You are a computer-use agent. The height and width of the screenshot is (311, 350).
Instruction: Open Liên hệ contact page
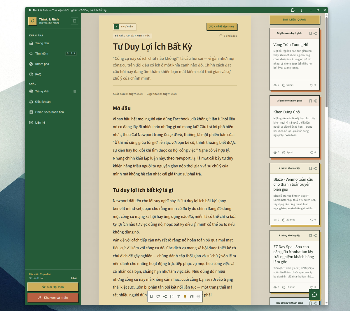coord(53,122)
